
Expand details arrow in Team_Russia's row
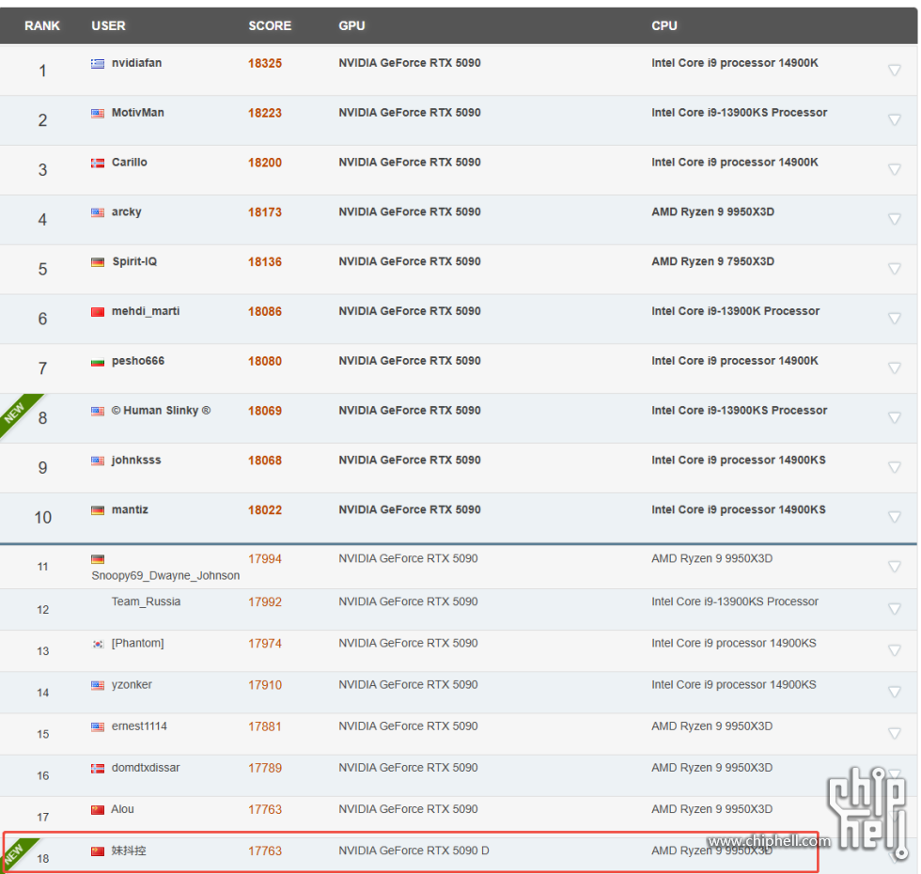click(894, 609)
